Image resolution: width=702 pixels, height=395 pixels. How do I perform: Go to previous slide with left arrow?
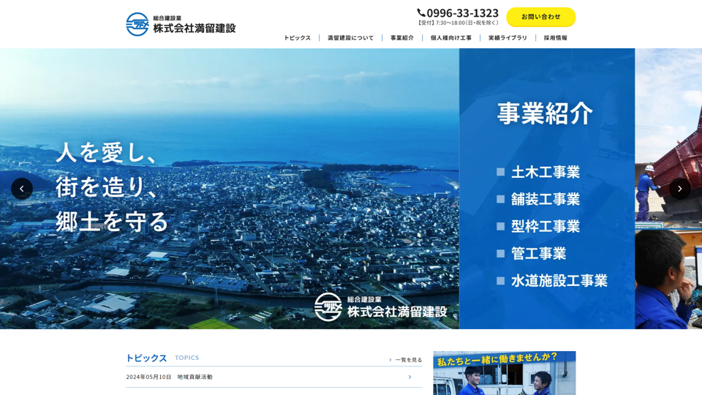[22, 189]
